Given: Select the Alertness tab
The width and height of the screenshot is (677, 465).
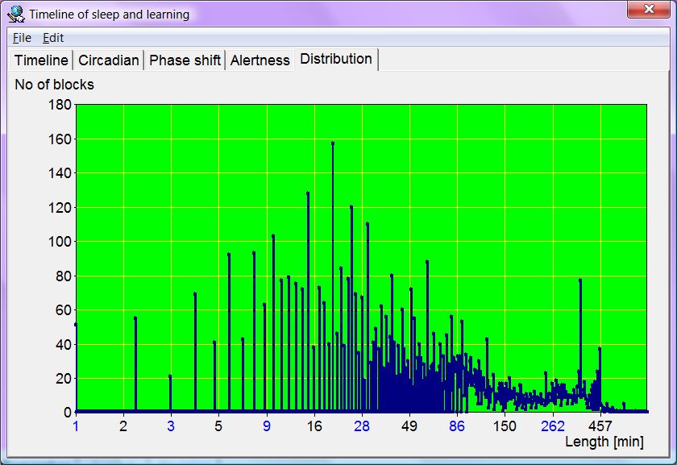Looking at the screenshot, I should (260, 60).
